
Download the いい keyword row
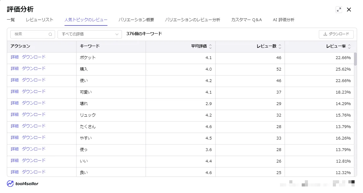pos(34,160)
